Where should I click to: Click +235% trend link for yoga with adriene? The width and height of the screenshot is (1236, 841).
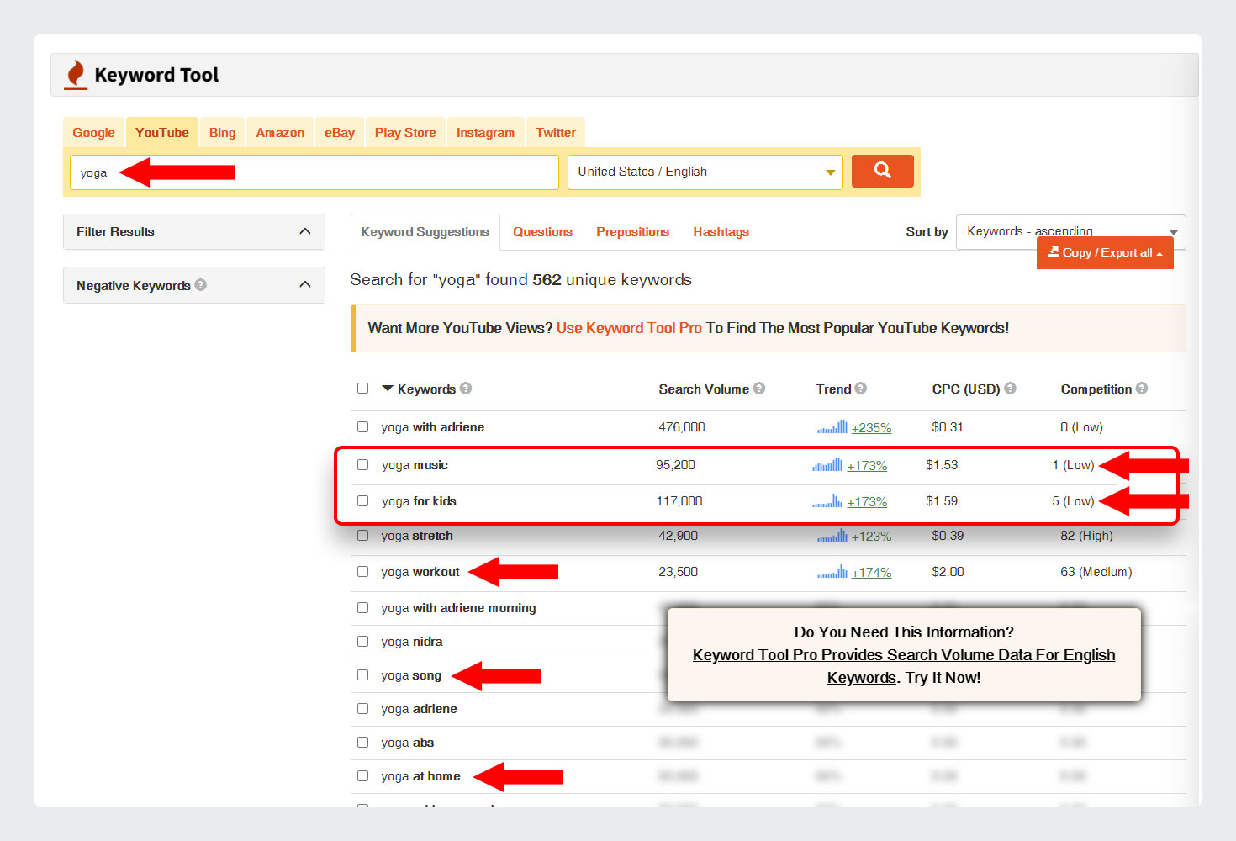(x=871, y=428)
